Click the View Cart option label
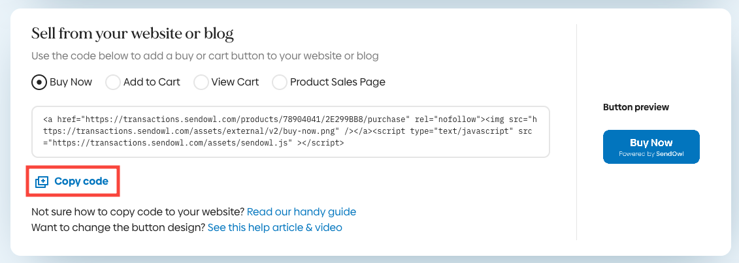This screenshot has width=739, height=263. (x=235, y=82)
